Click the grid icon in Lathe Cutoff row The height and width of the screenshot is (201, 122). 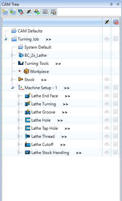(116, 144)
